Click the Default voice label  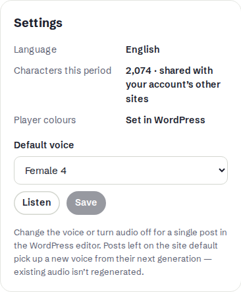tap(44, 145)
